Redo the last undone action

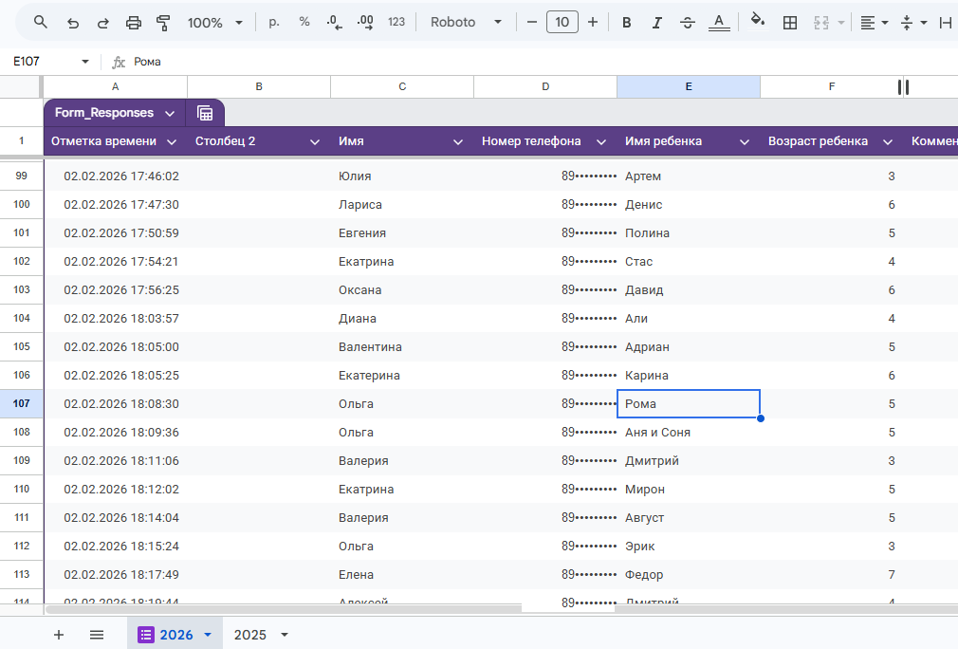coord(102,23)
